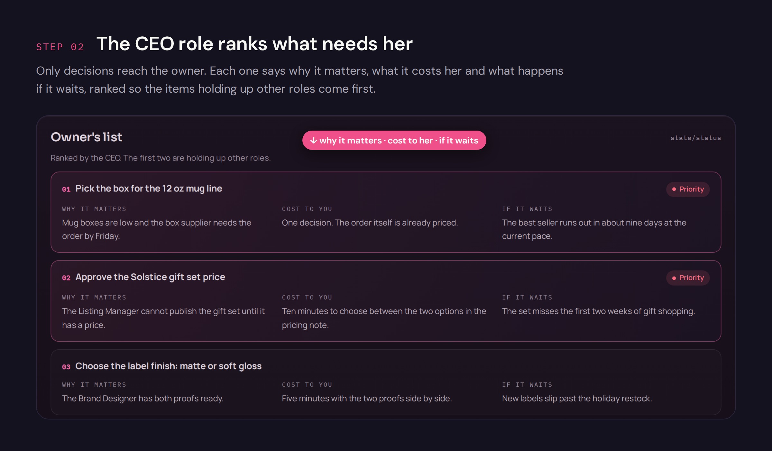Click the pink 'why it matters' pill
Screen dimensions: 772x451
pos(394,140)
